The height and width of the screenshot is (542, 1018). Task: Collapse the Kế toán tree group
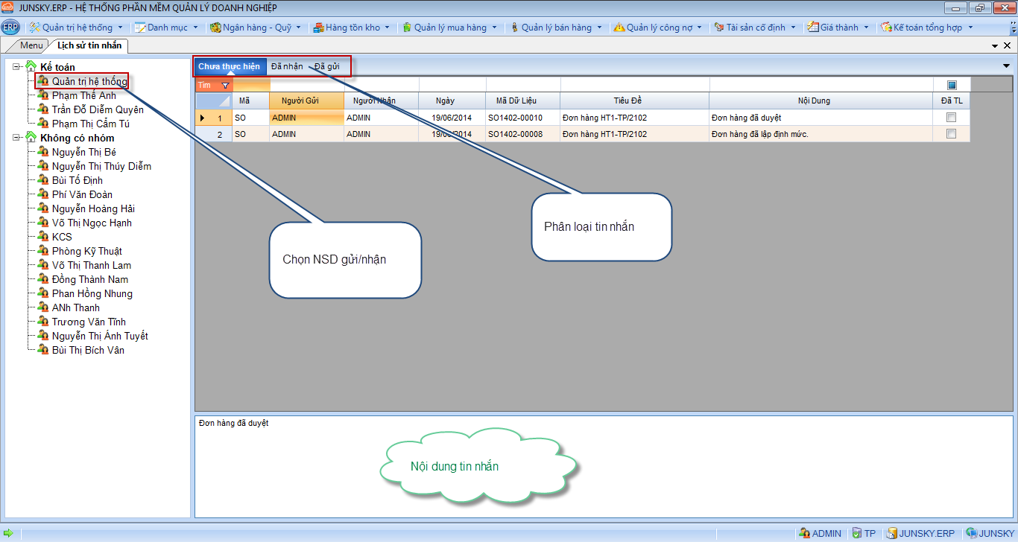17,67
